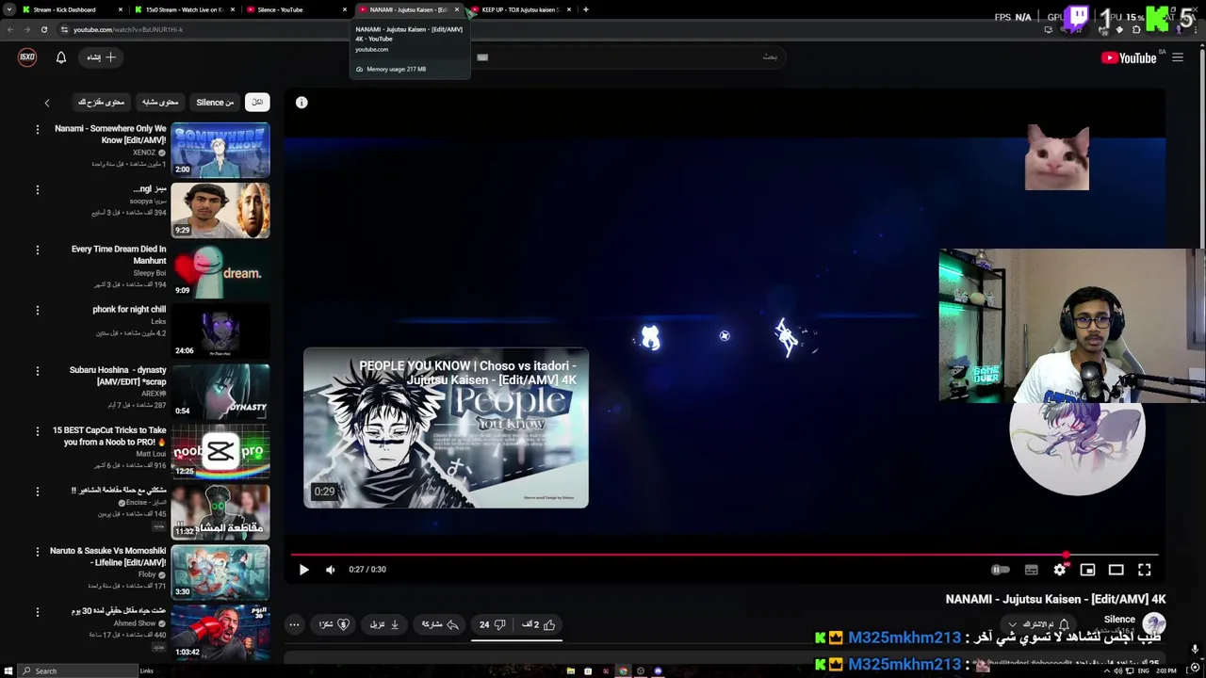Open options for 'Naruto & Sasuke Vs Momoshiki'

pos(38,551)
